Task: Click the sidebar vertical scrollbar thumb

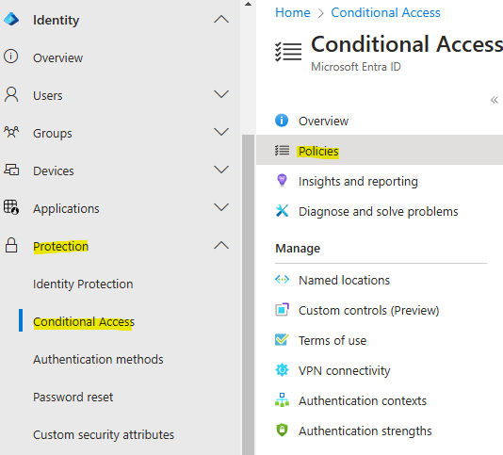Action: coord(248,295)
